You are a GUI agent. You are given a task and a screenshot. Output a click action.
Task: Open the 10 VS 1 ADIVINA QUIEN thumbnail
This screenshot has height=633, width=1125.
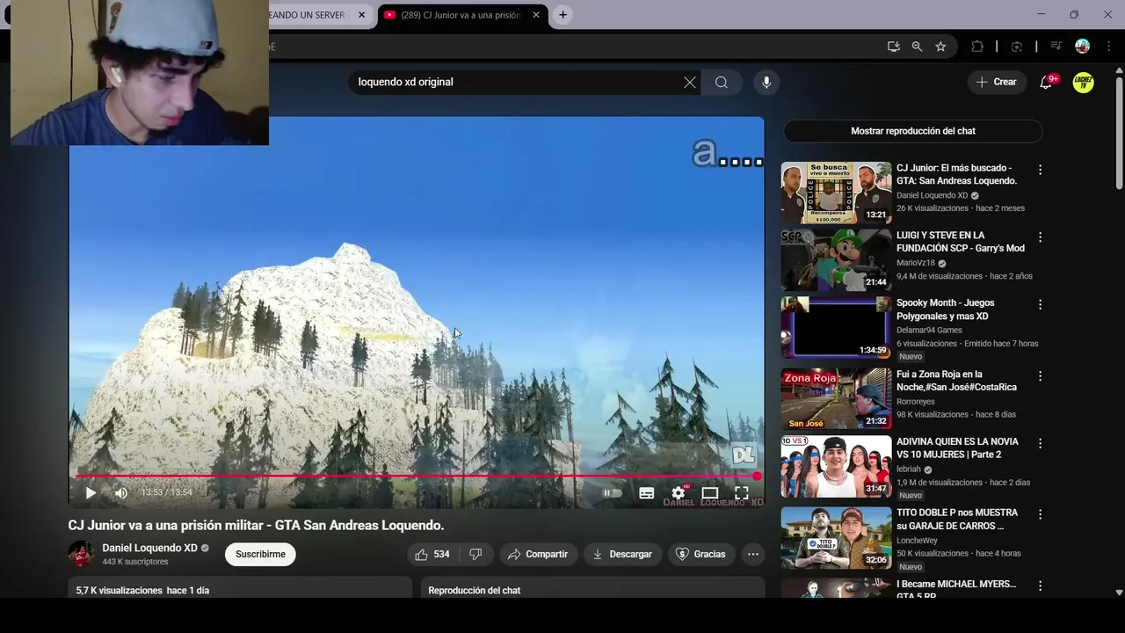click(x=836, y=466)
